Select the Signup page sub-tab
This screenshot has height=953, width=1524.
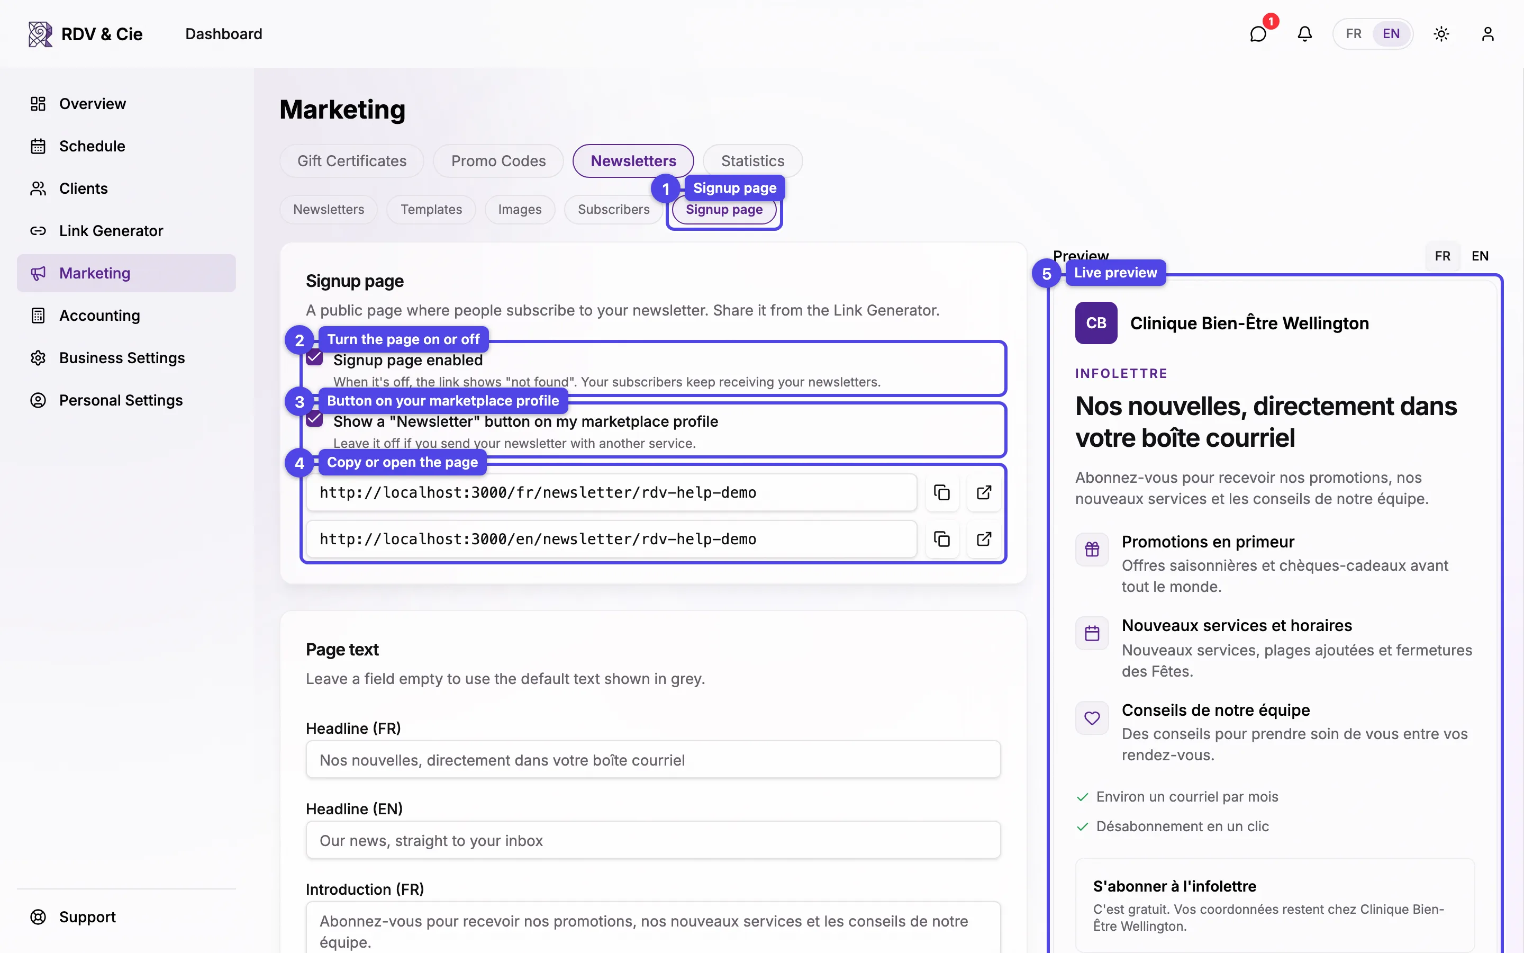(x=724, y=211)
